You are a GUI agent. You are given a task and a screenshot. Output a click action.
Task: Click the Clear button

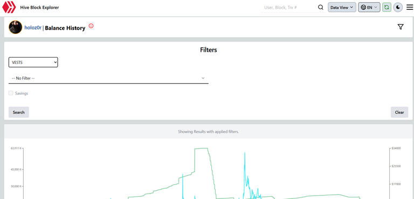point(399,112)
